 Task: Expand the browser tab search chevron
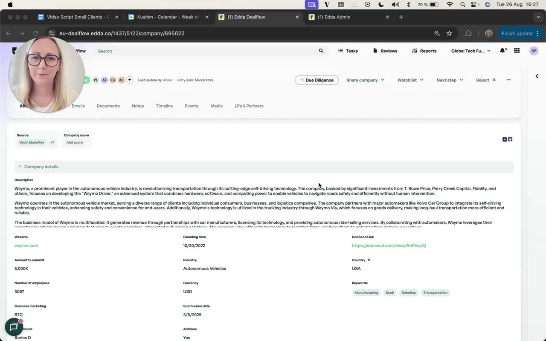[x=538, y=17]
